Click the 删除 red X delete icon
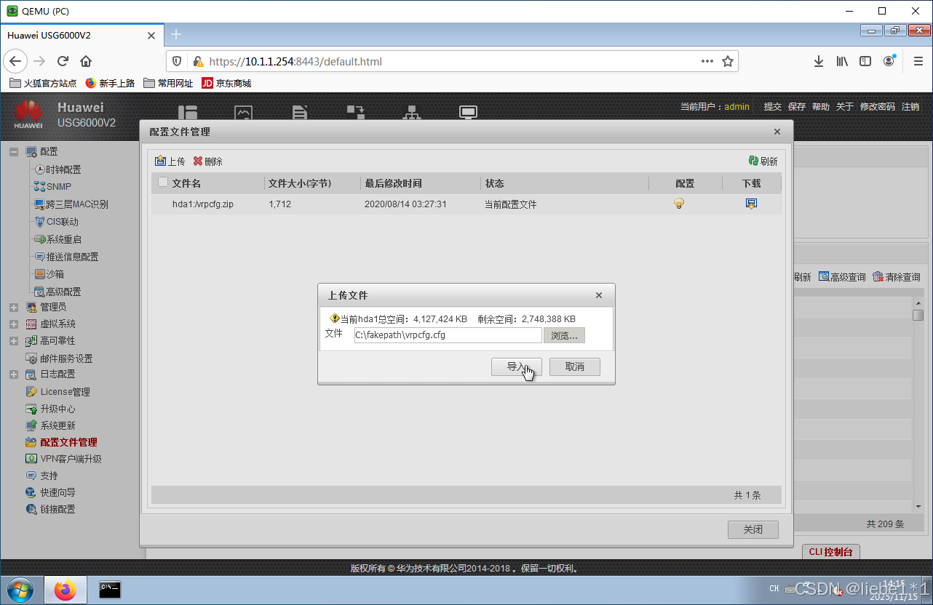933x605 pixels. 198,161
